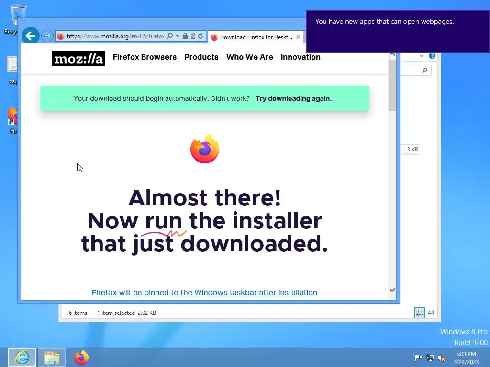Click the page scrollbar up arrow
This screenshot has width=490, height=367.
coord(392,54)
